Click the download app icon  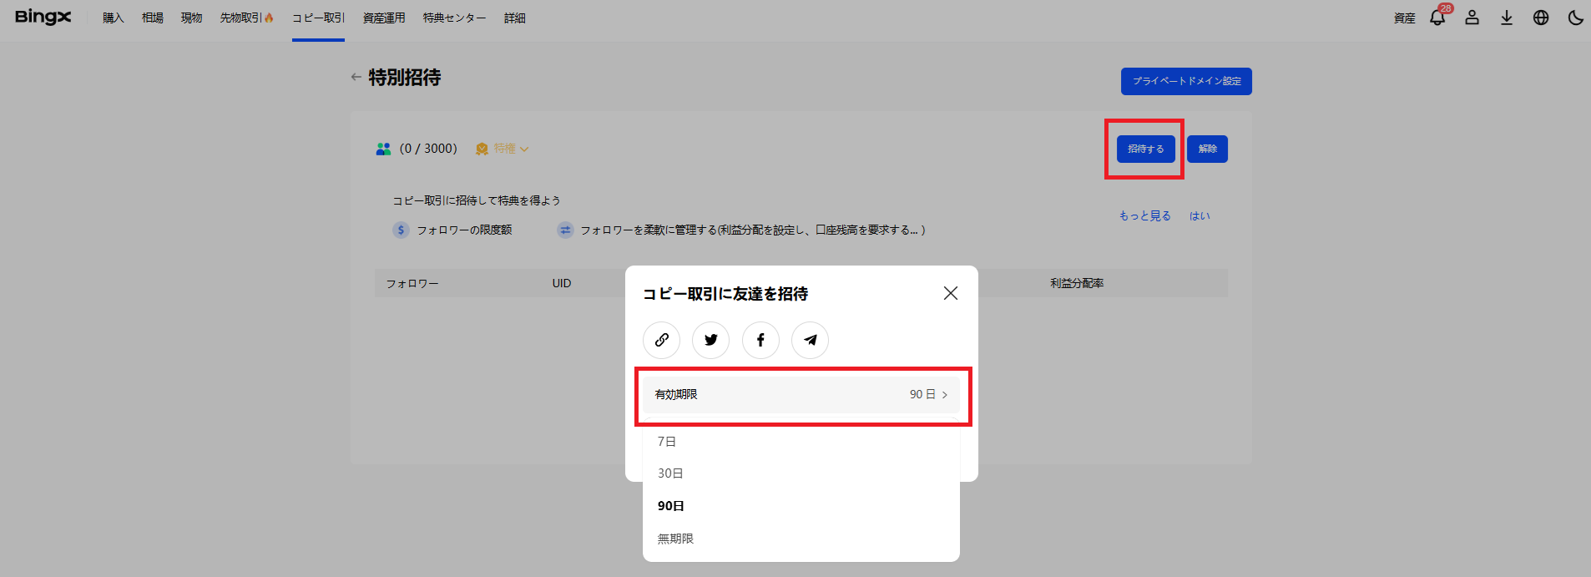click(x=1506, y=18)
